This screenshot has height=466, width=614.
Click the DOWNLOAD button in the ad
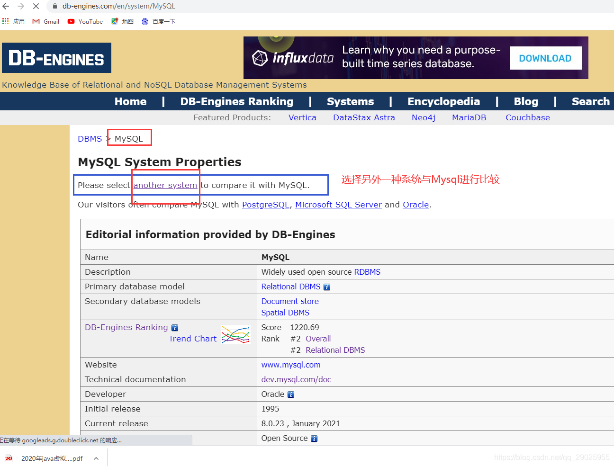click(546, 58)
